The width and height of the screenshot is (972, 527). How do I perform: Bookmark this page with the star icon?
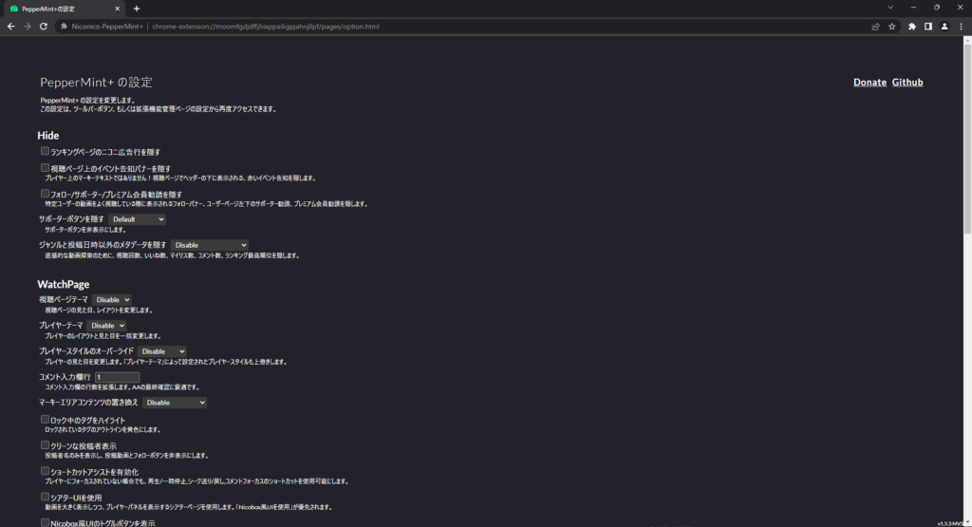click(892, 27)
